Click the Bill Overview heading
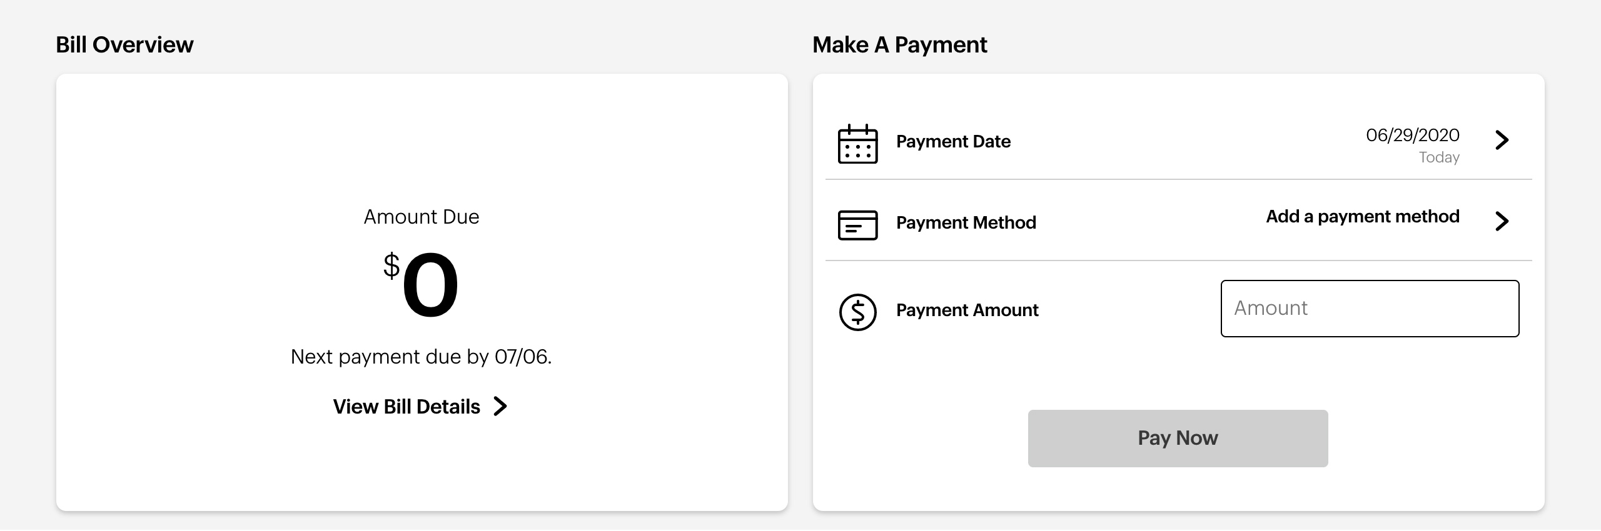The width and height of the screenshot is (1601, 531). pos(124,45)
